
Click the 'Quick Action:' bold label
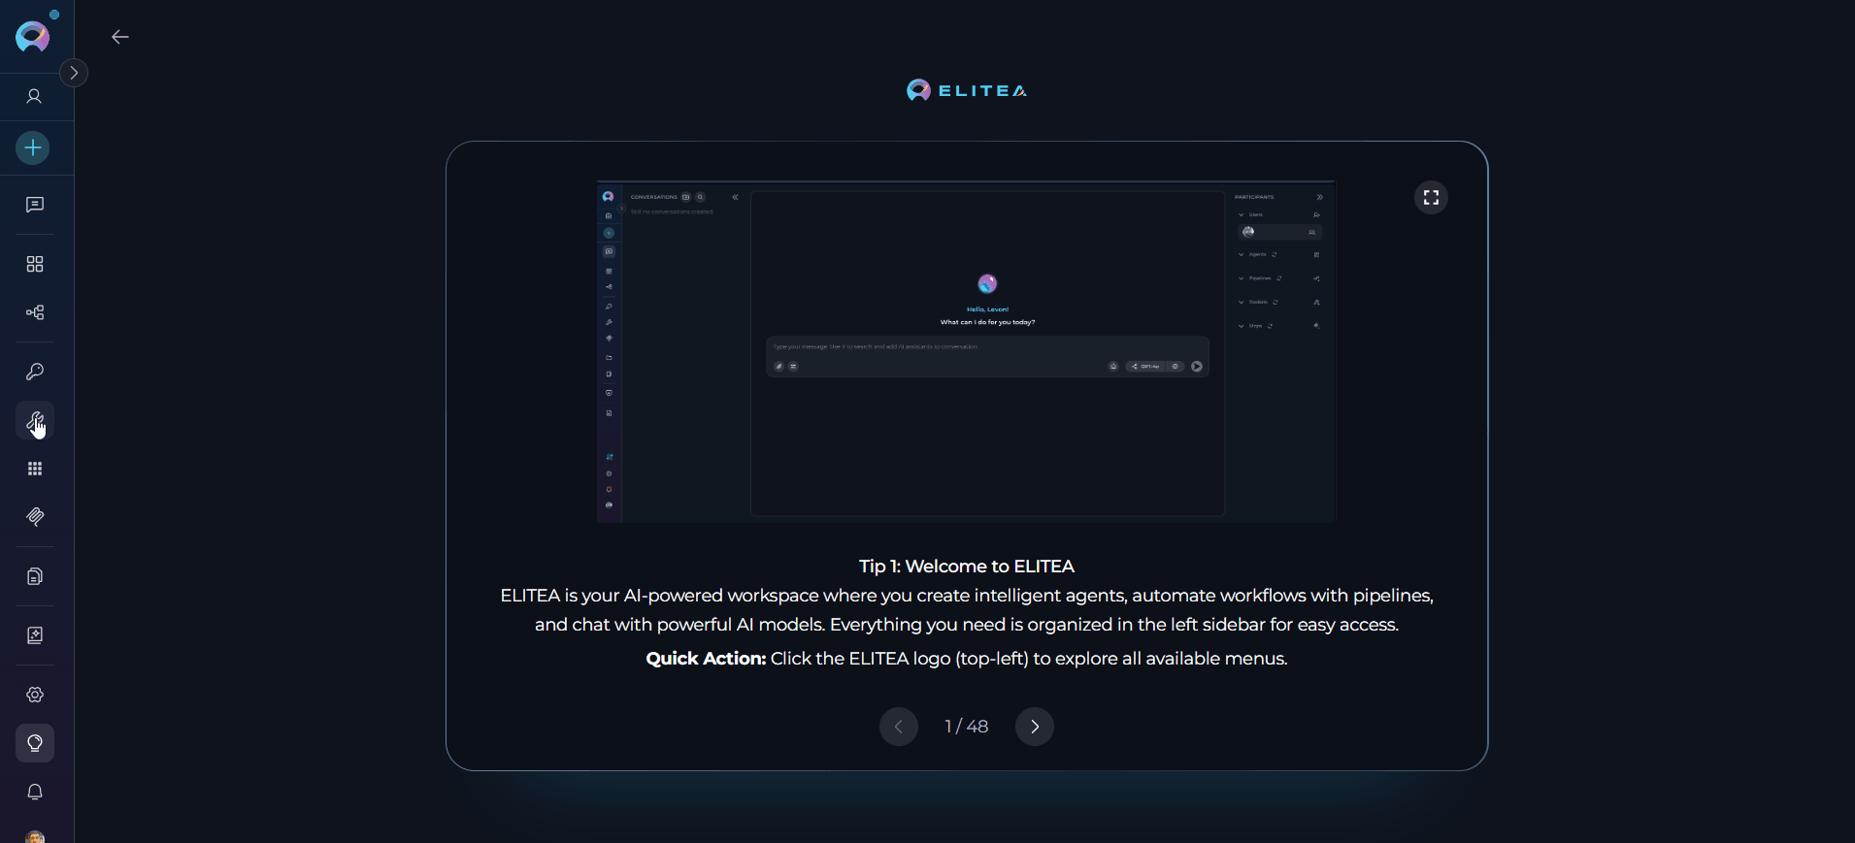706,659
